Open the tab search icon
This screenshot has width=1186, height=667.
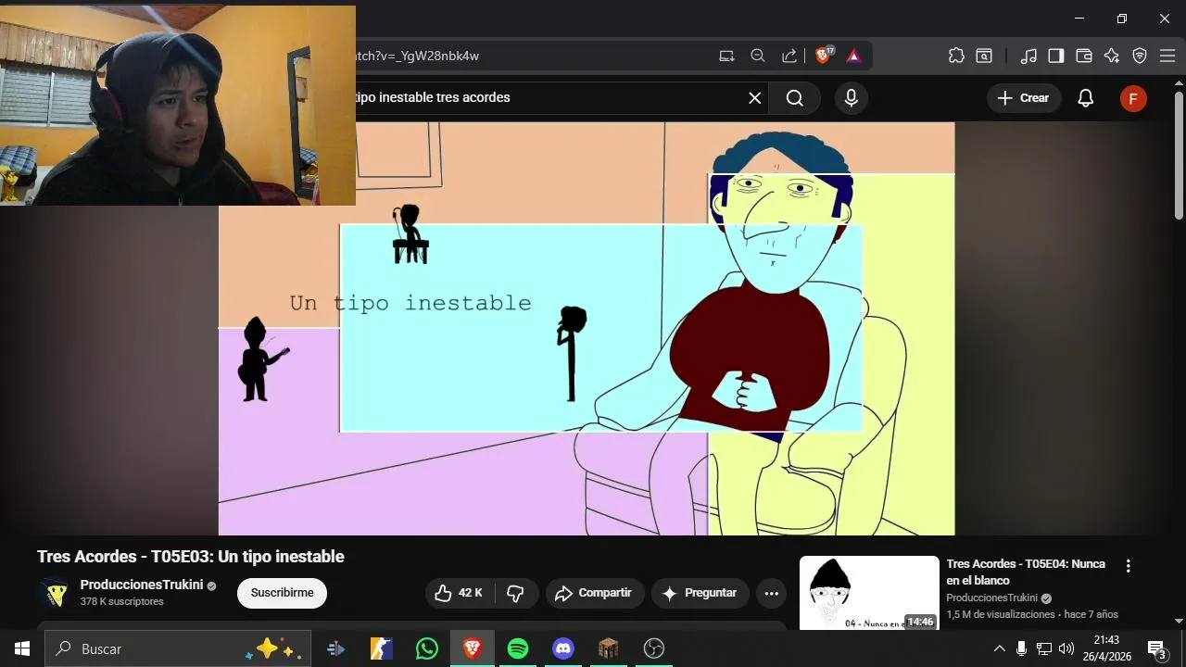(x=984, y=56)
